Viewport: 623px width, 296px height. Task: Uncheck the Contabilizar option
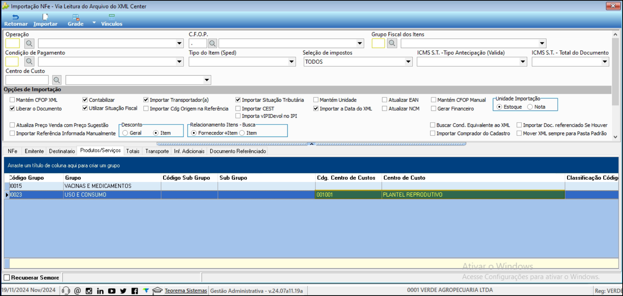(x=85, y=100)
